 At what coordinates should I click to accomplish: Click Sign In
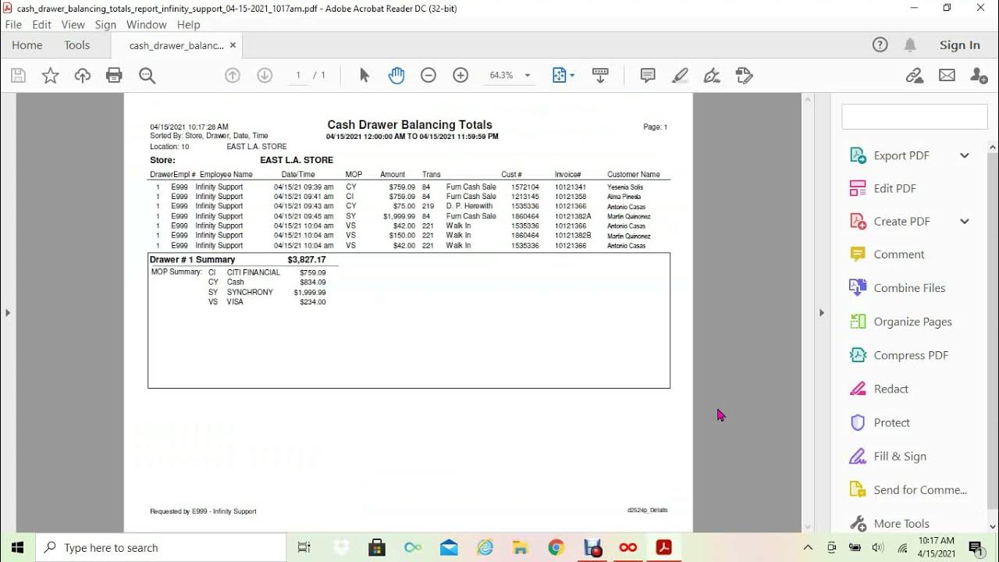(960, 45)
